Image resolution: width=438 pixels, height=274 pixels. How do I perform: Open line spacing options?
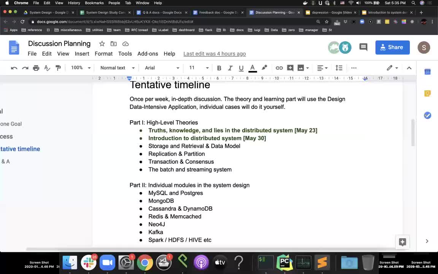(x=339, y=68)
